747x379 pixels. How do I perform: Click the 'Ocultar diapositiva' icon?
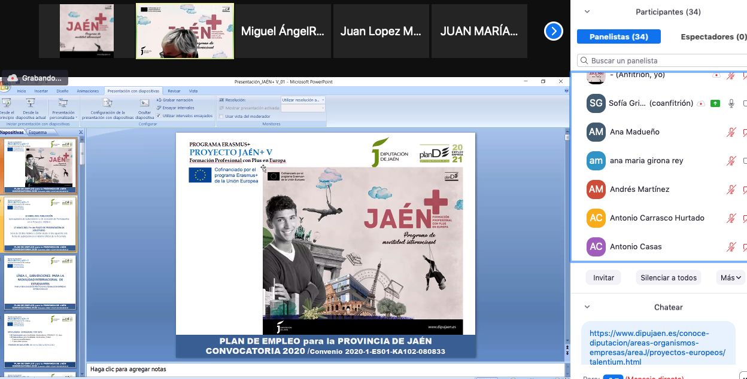point(144,103)
